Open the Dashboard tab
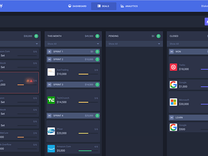The width and height of the screenshot is (208, 156). click(77, 6)
